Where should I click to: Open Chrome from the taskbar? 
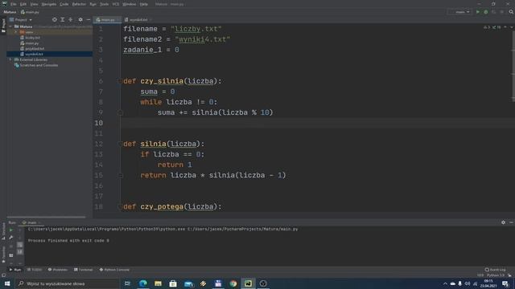tap(233, 283)
